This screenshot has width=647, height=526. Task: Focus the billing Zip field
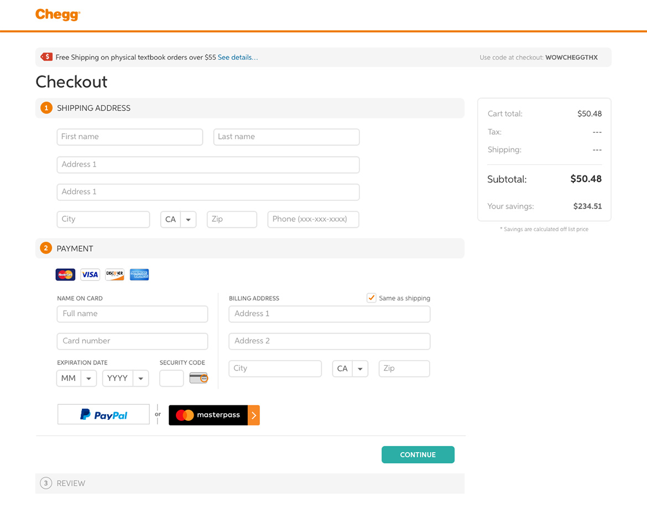pyautogui.click(x=404, y=368)
